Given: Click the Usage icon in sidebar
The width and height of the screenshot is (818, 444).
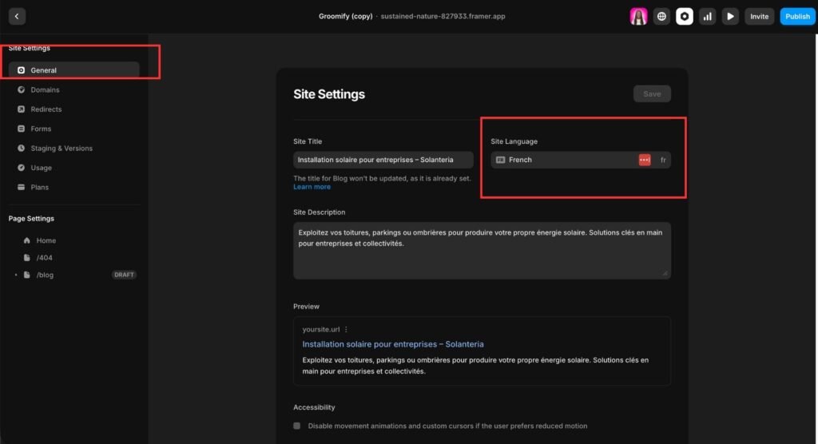Looking at the screenshot, I should click(21, 168).
